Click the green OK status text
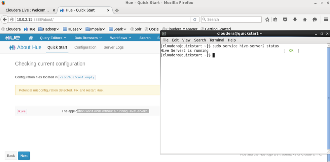 (291, 51)
